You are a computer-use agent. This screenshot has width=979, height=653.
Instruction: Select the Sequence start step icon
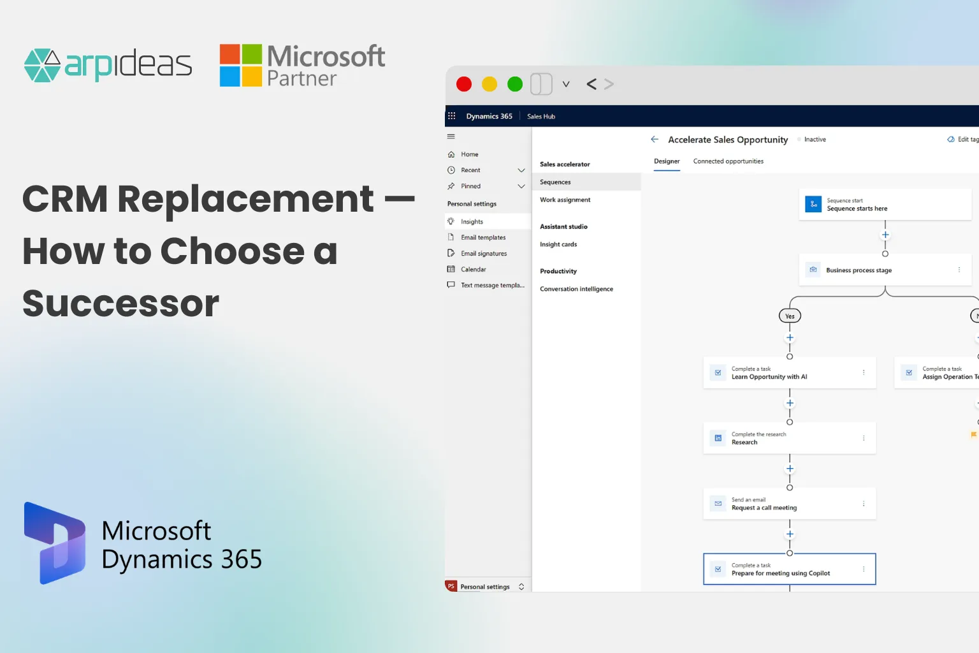point(813,204)
